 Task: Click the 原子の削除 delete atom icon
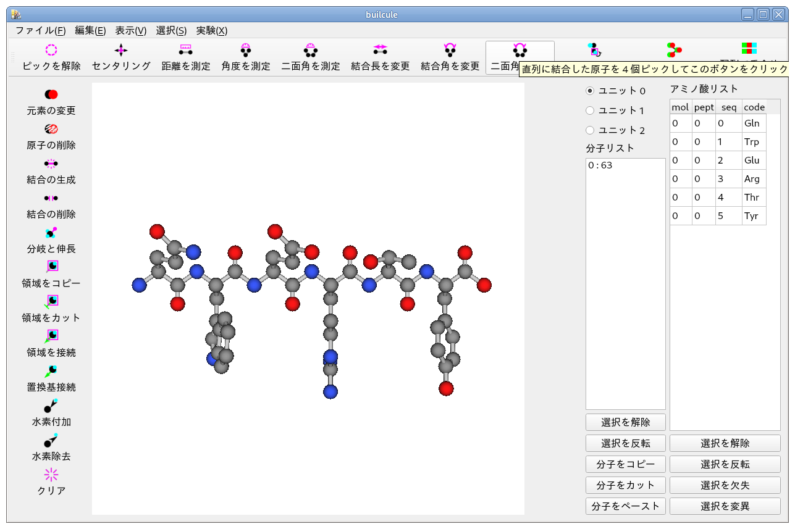pos(51,129)
